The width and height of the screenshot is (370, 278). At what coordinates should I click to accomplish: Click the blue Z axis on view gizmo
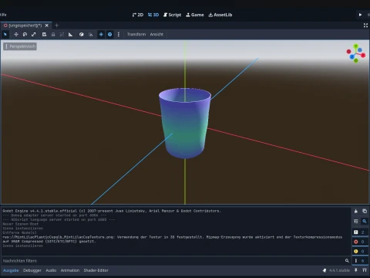351,57
